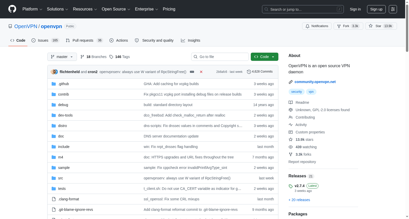Open Report repository link

[x=302, y=162]
